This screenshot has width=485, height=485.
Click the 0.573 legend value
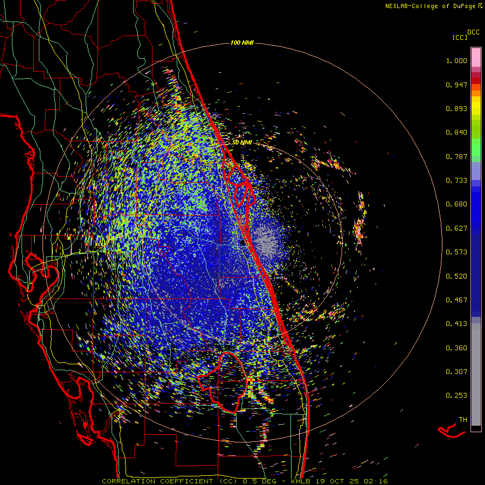tap(456, 252)
